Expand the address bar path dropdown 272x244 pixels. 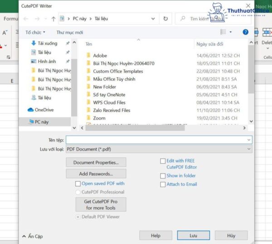click(x=153, y=19)
